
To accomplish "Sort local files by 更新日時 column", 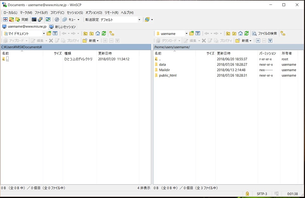I will tap(118, 53).
